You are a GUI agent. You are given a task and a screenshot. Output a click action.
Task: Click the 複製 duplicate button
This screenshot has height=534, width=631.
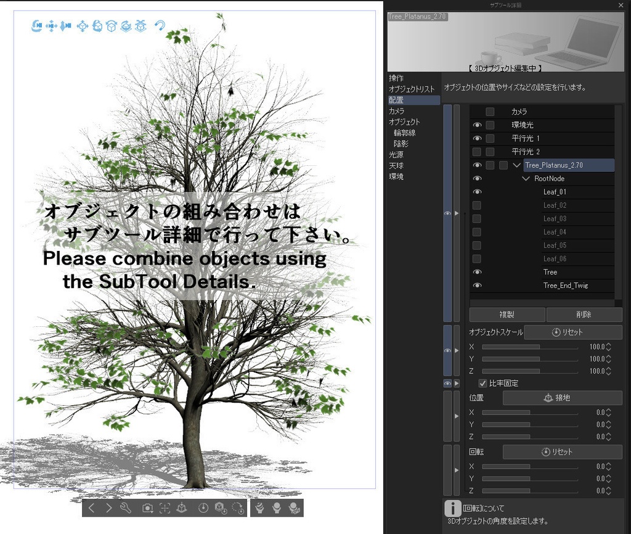click(507, 314)
